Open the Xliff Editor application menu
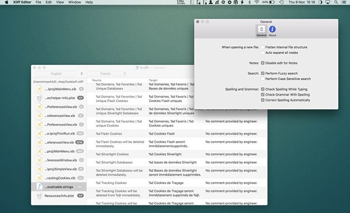 [22, 2]
